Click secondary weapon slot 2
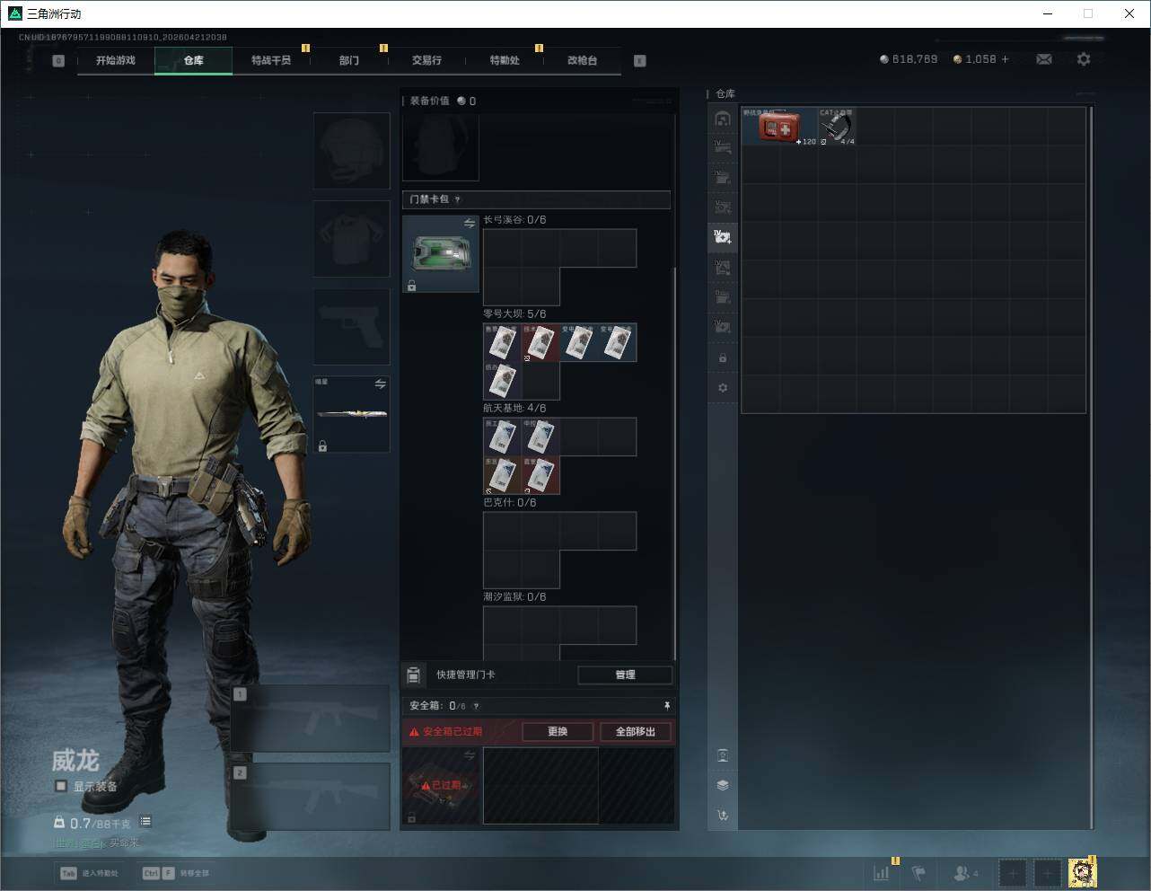This screenshot has height=891, width=1151. coord(311,798)
